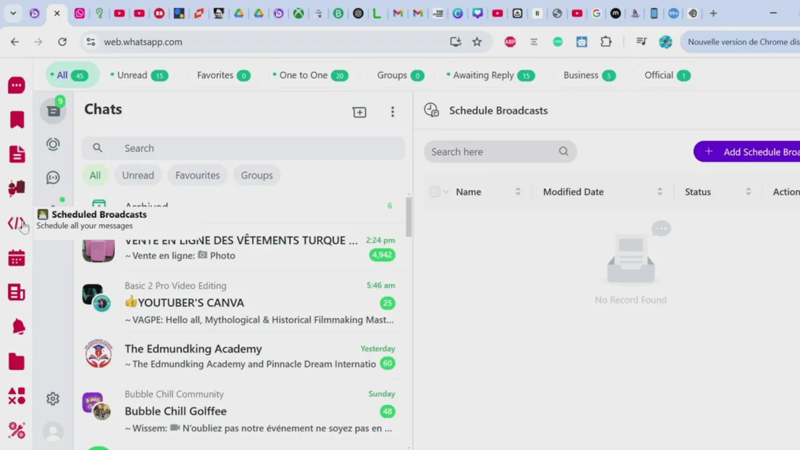Viewport: 800px width, 450px height.
Task: Open a new Chrome tab
Action: [713, 13]
